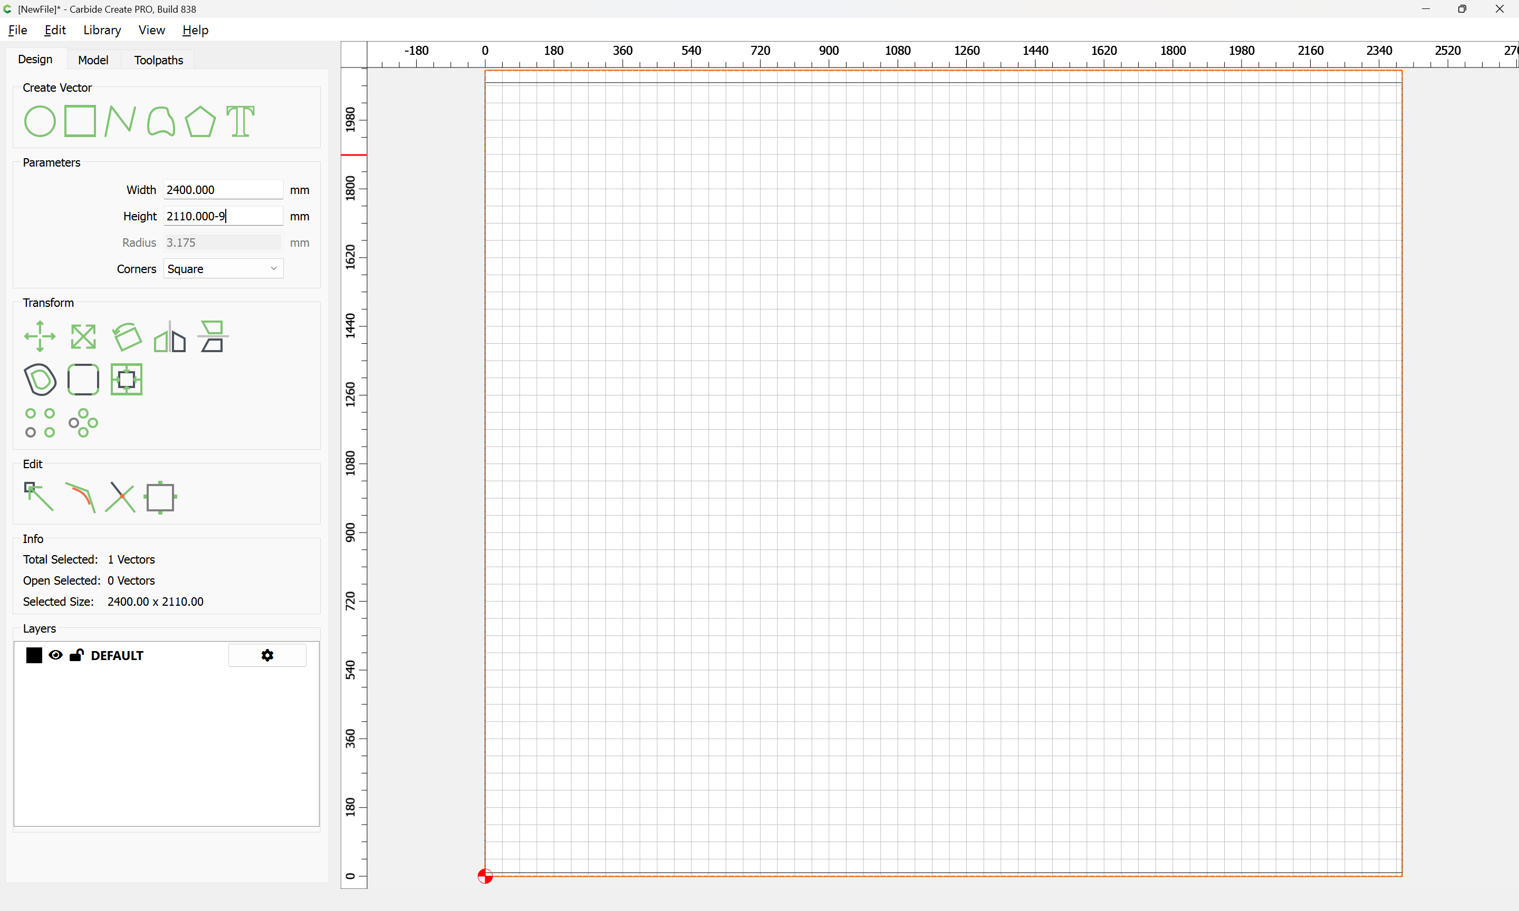This screenshot has height=911, width=1519.
Task: Hide the DEFAULT layer via eye icon
Action: pos(55,655)
